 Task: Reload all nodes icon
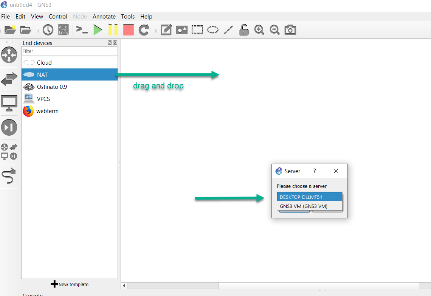[x=144, y=30]
